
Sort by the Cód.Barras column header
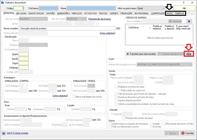[140, 28]
